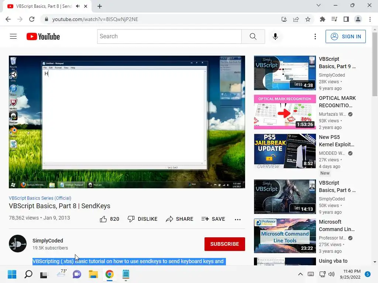Open weather widget showing 73°

tap(61, 274)
